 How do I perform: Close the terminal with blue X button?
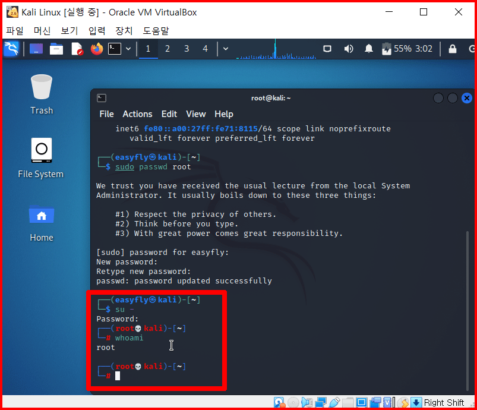(467, 98)
